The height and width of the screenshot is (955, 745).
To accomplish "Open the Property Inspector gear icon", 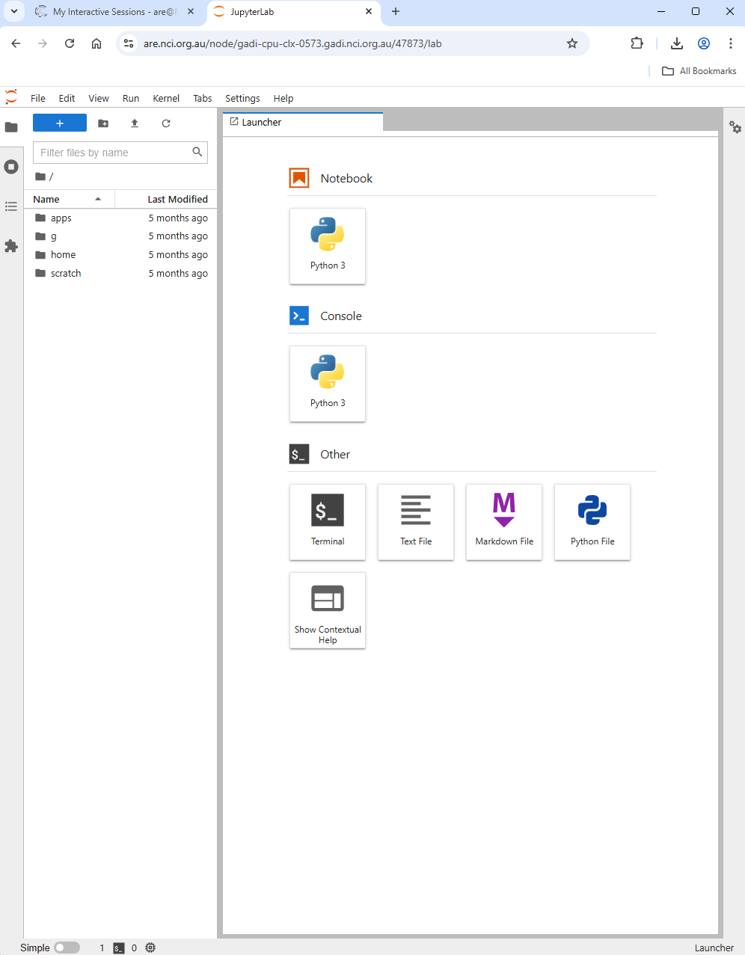I will [x=735, y=128].
